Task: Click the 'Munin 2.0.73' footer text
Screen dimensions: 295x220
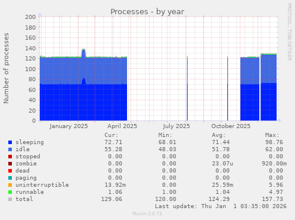Action: 147,213
